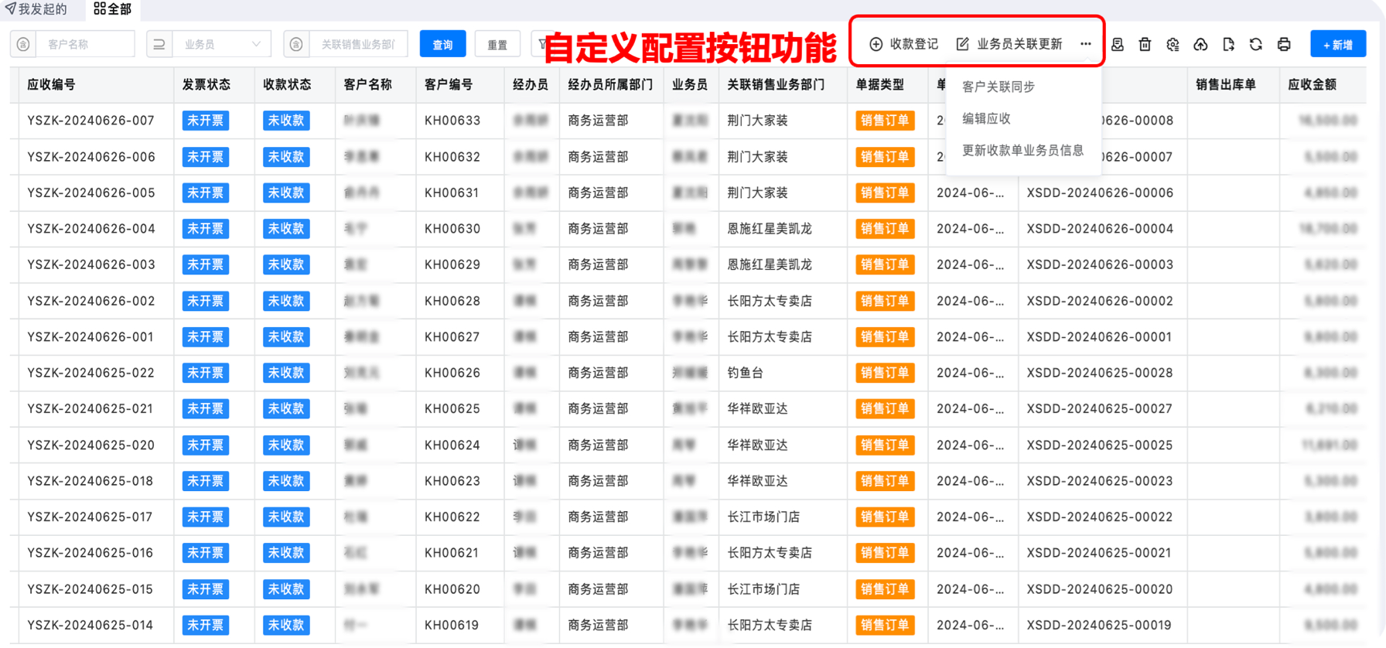This screenshot has height=648, width=1386.
Task: Click the trash delete icon in toolbar
Action: point(1145,45)
